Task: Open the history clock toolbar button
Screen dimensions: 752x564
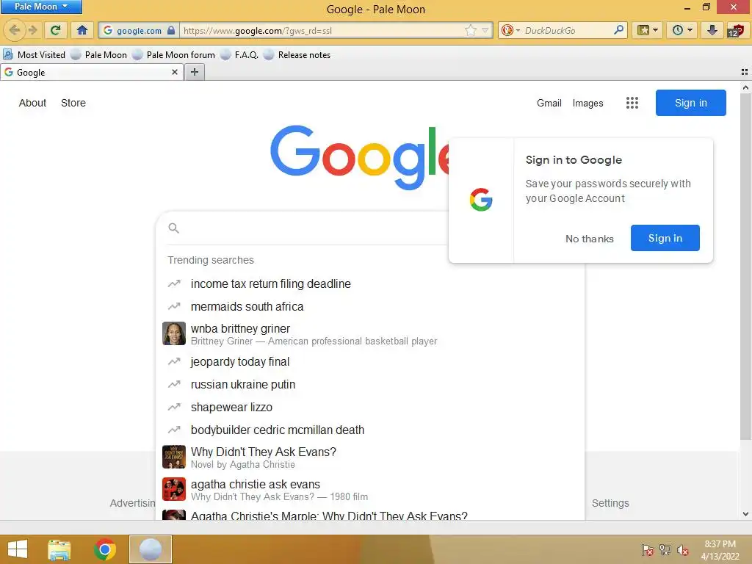Action: point(681,31)
